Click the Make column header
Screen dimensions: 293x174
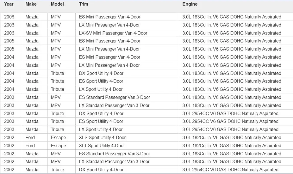click(31, 4)
